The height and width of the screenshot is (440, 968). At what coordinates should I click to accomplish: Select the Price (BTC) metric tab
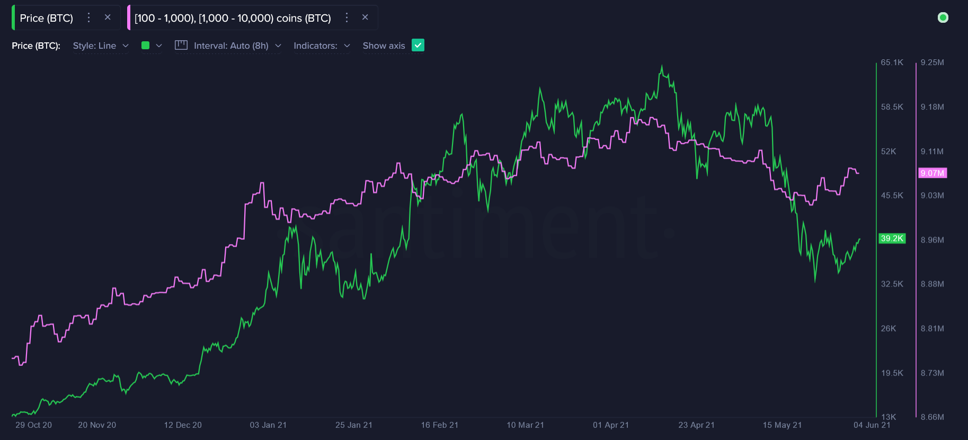(x=47, y=18)
